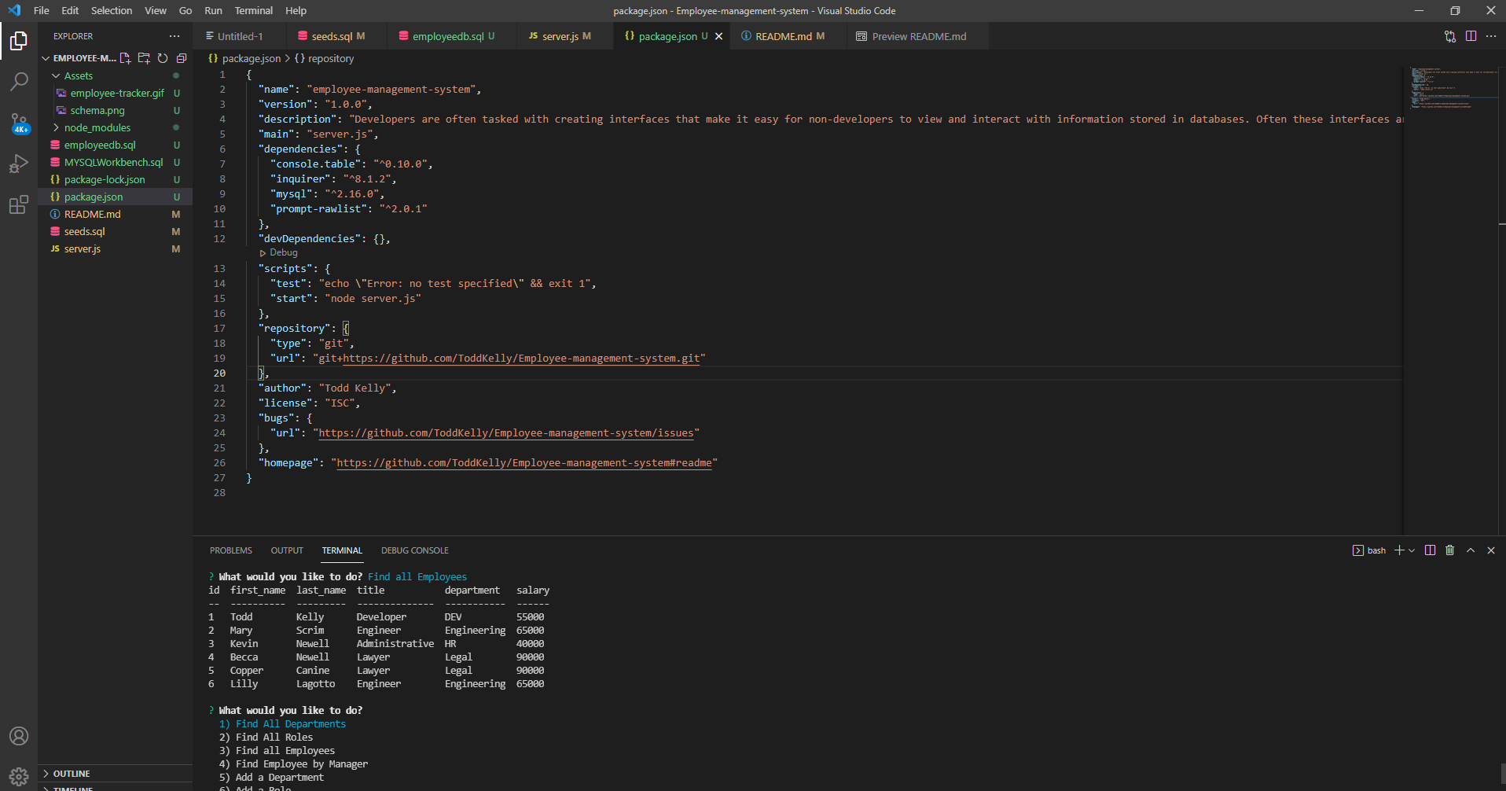The image size is (1506, 791).
Task: Open the Terminal menu
Action: click(253, 10)
